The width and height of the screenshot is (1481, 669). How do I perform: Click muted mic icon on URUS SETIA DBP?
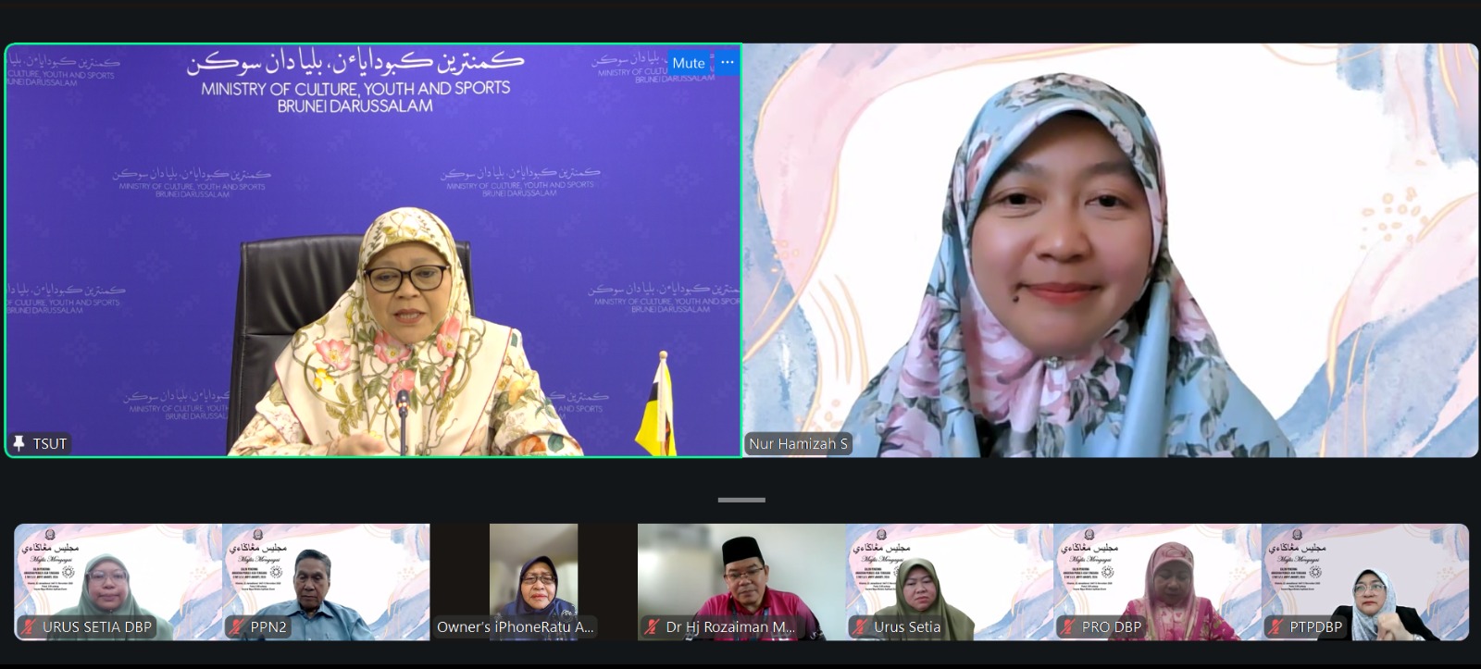(x=30, y=627)
